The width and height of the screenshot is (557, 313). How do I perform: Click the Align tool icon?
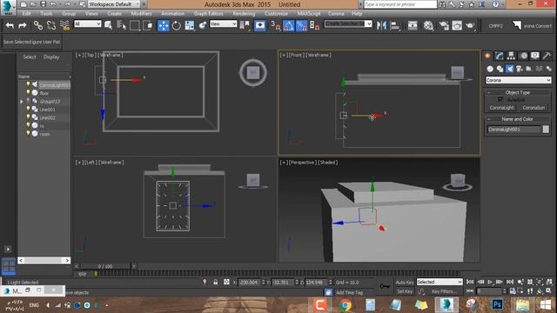pyautogui.click(x=394, y=25)
